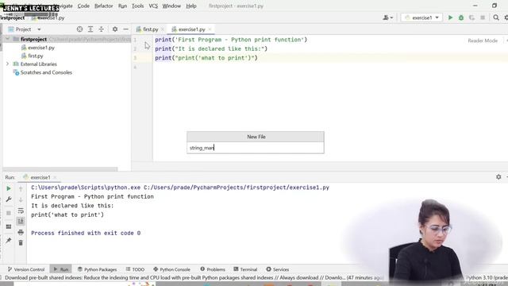Hide the Project tool window
Image resolution: width=508 pixels, height=286 pixels.
(125, 29)
